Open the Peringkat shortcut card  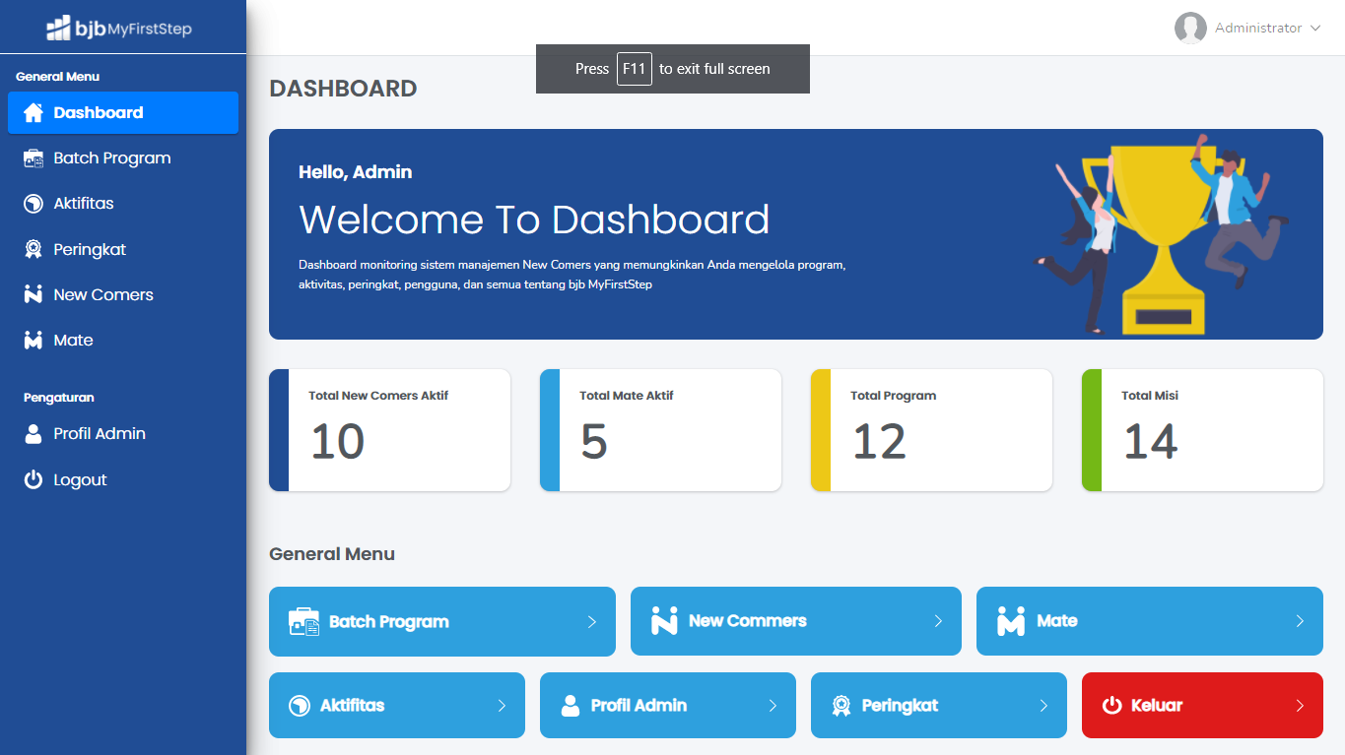[x=939, y=706]
